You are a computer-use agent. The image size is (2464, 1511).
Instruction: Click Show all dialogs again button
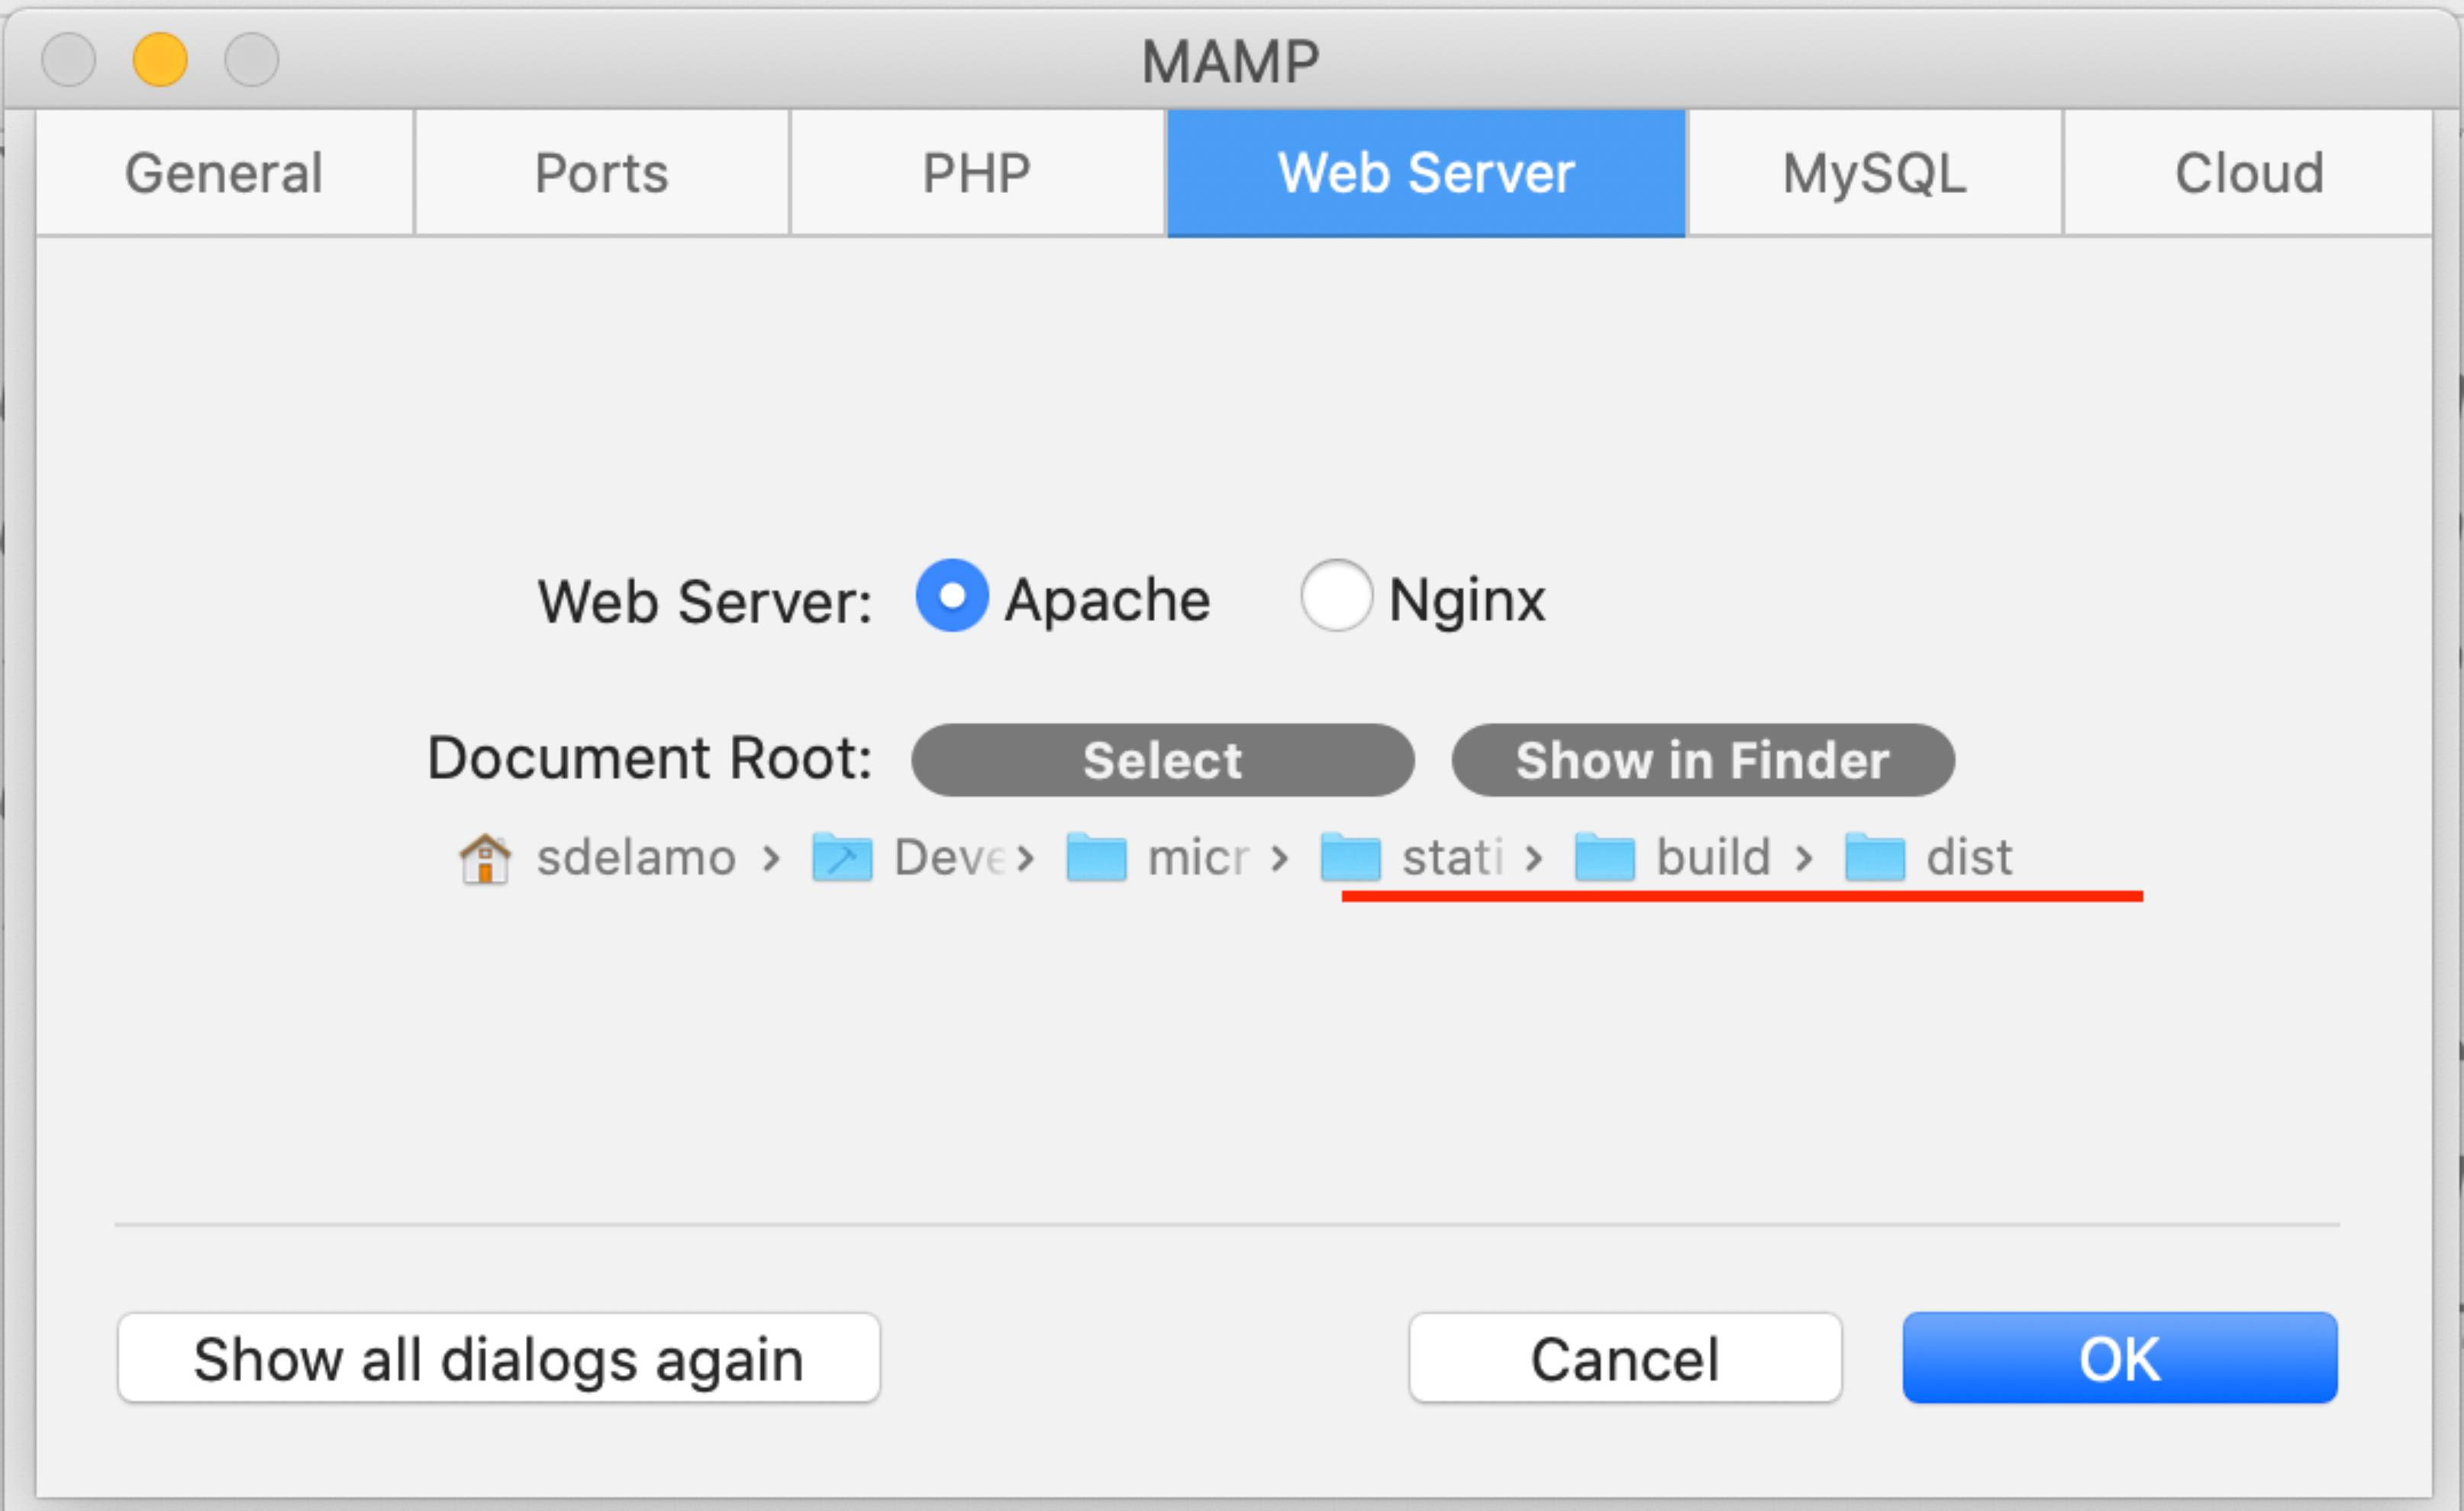coord(498,1358)
